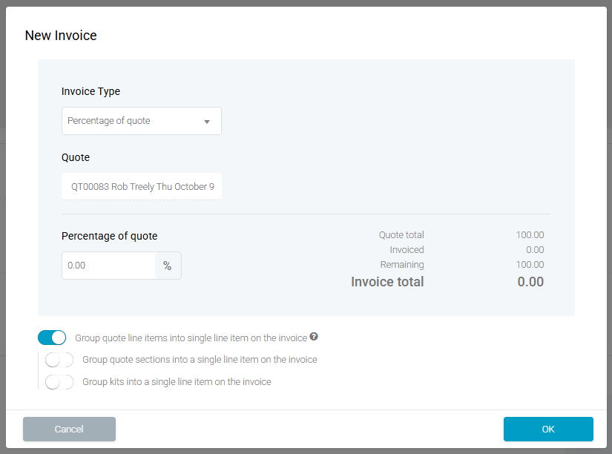Confirm the invoice with OK button
Image resolution: width=612 pixels, height=454 pixels.
(x=547, y=430)
